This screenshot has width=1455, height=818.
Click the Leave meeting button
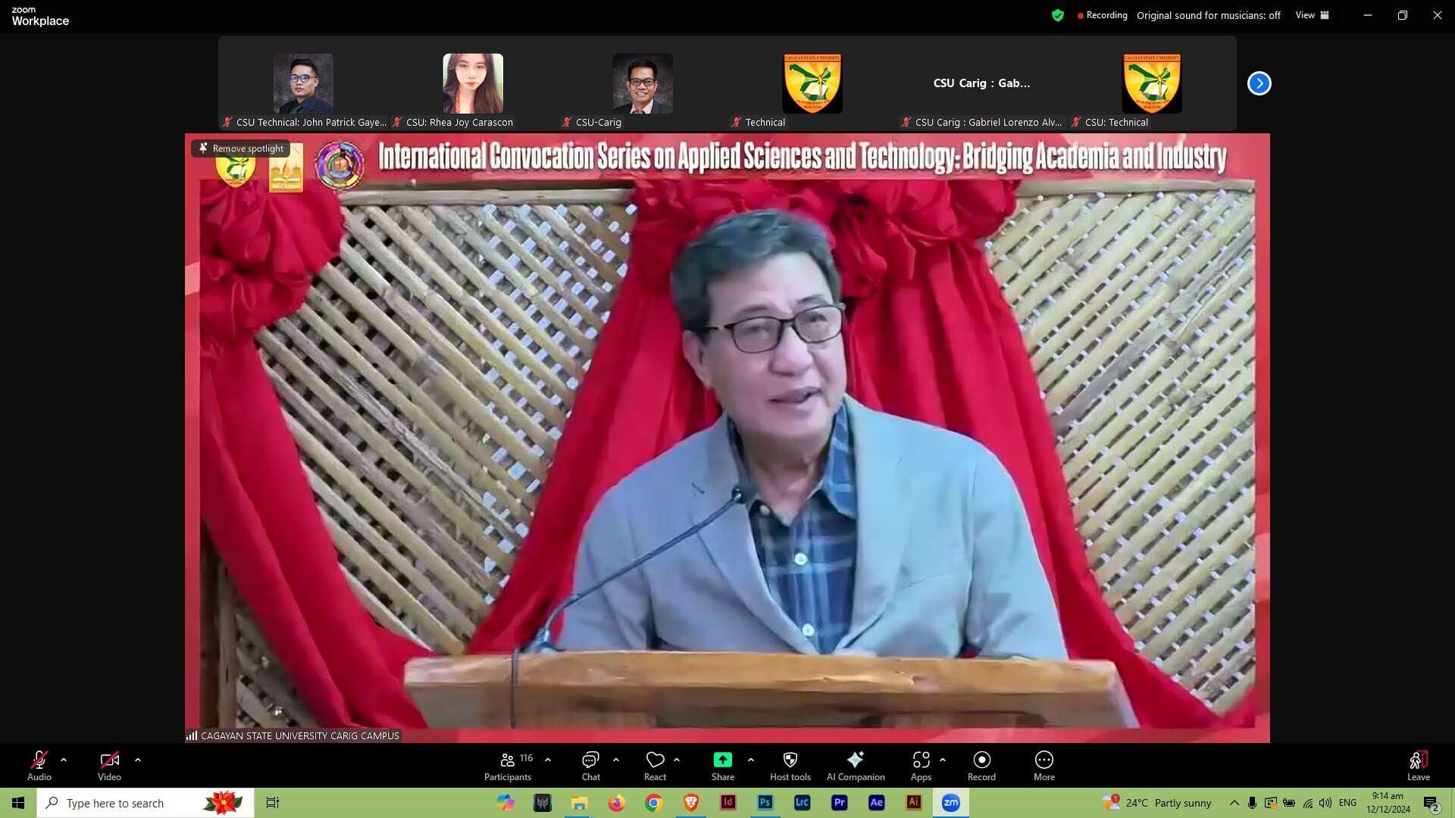[1418, 761]
